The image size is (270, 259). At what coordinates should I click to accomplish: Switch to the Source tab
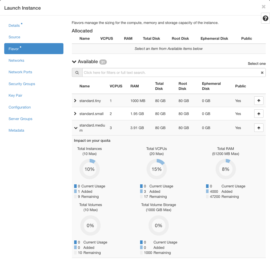[x=14, y=37]
